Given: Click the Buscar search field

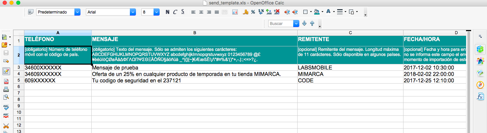Looking at the screenshot, I should tap(281, 23).
